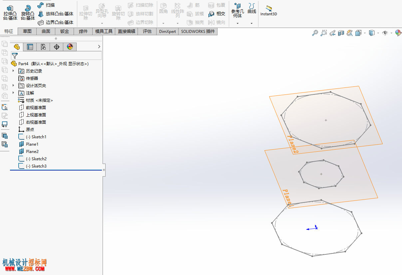Click the Zoom to Area icon
Screen dimensions: 402x275
323,33
